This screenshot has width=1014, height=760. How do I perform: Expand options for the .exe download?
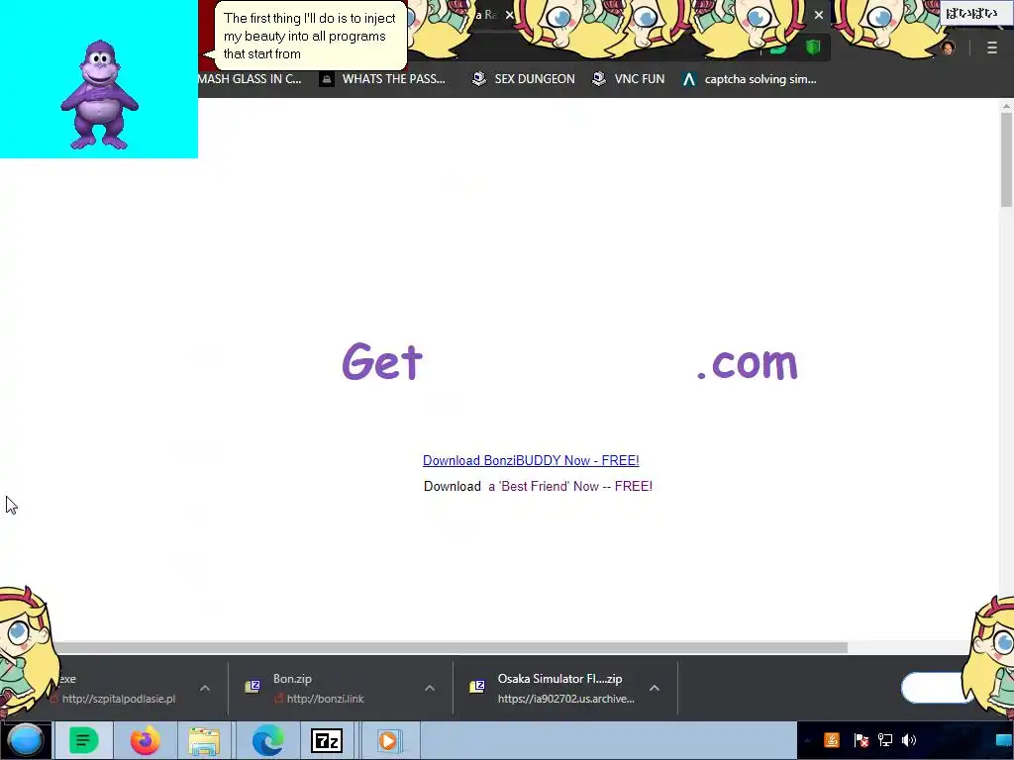coord(205,689)
